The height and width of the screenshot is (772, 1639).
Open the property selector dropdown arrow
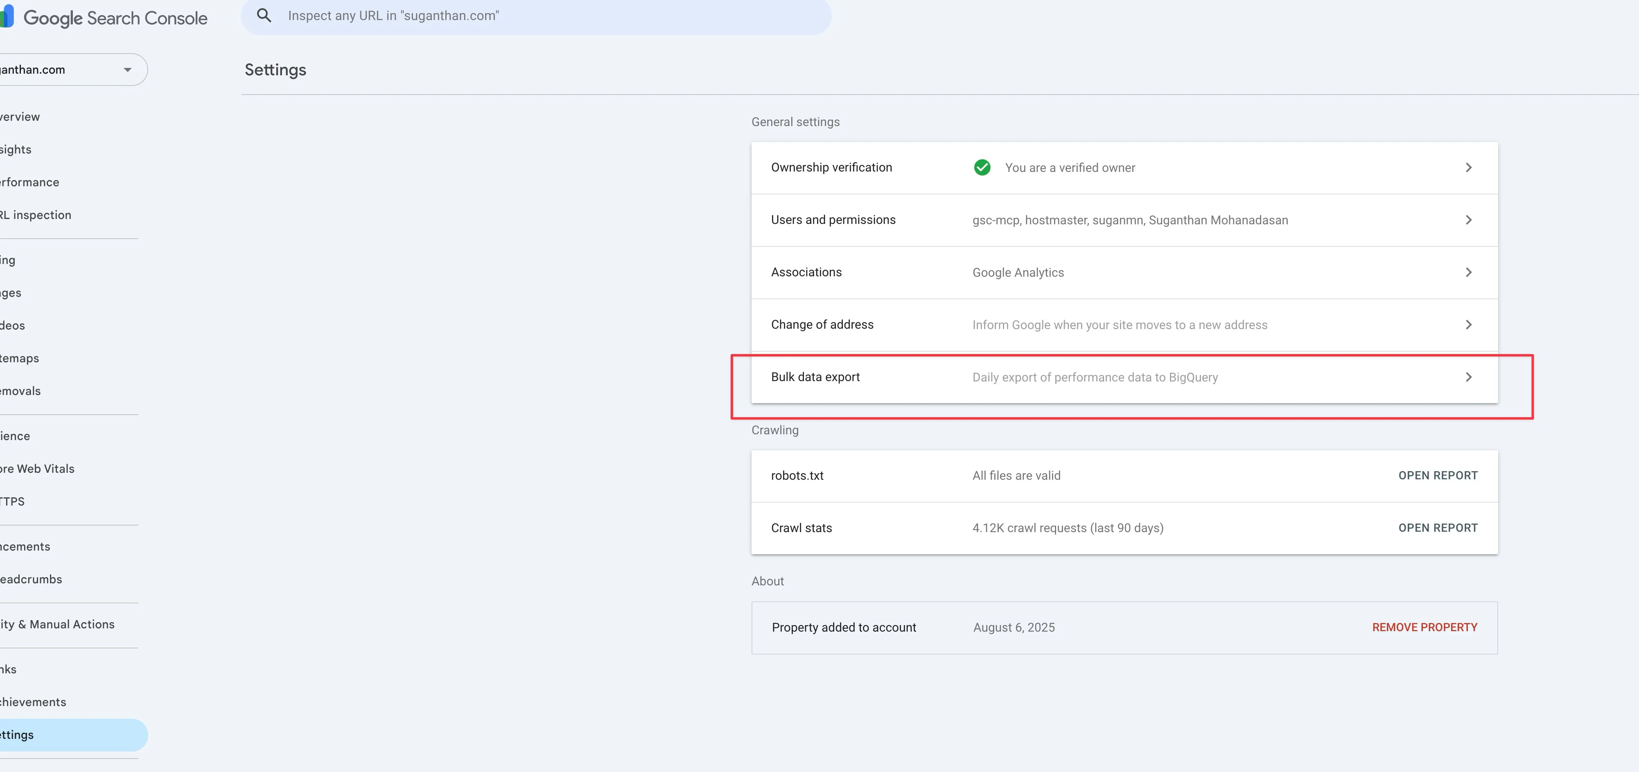pos(127,70)
